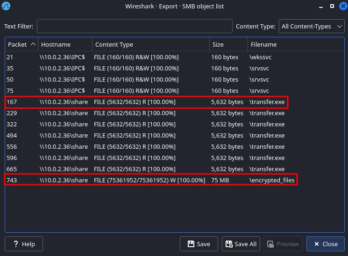Sort the list by Hostname column header

pyautogui.click(x=65, y=44)
